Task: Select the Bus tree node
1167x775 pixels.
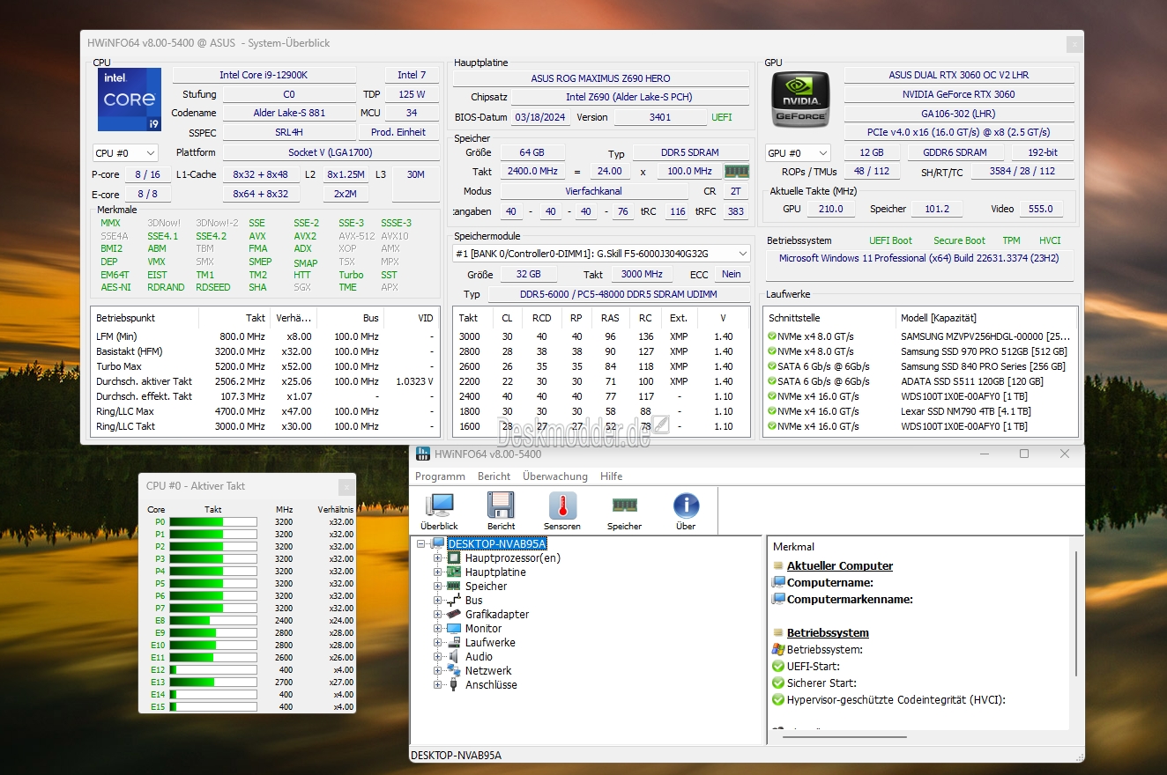Action: [474, 601]
